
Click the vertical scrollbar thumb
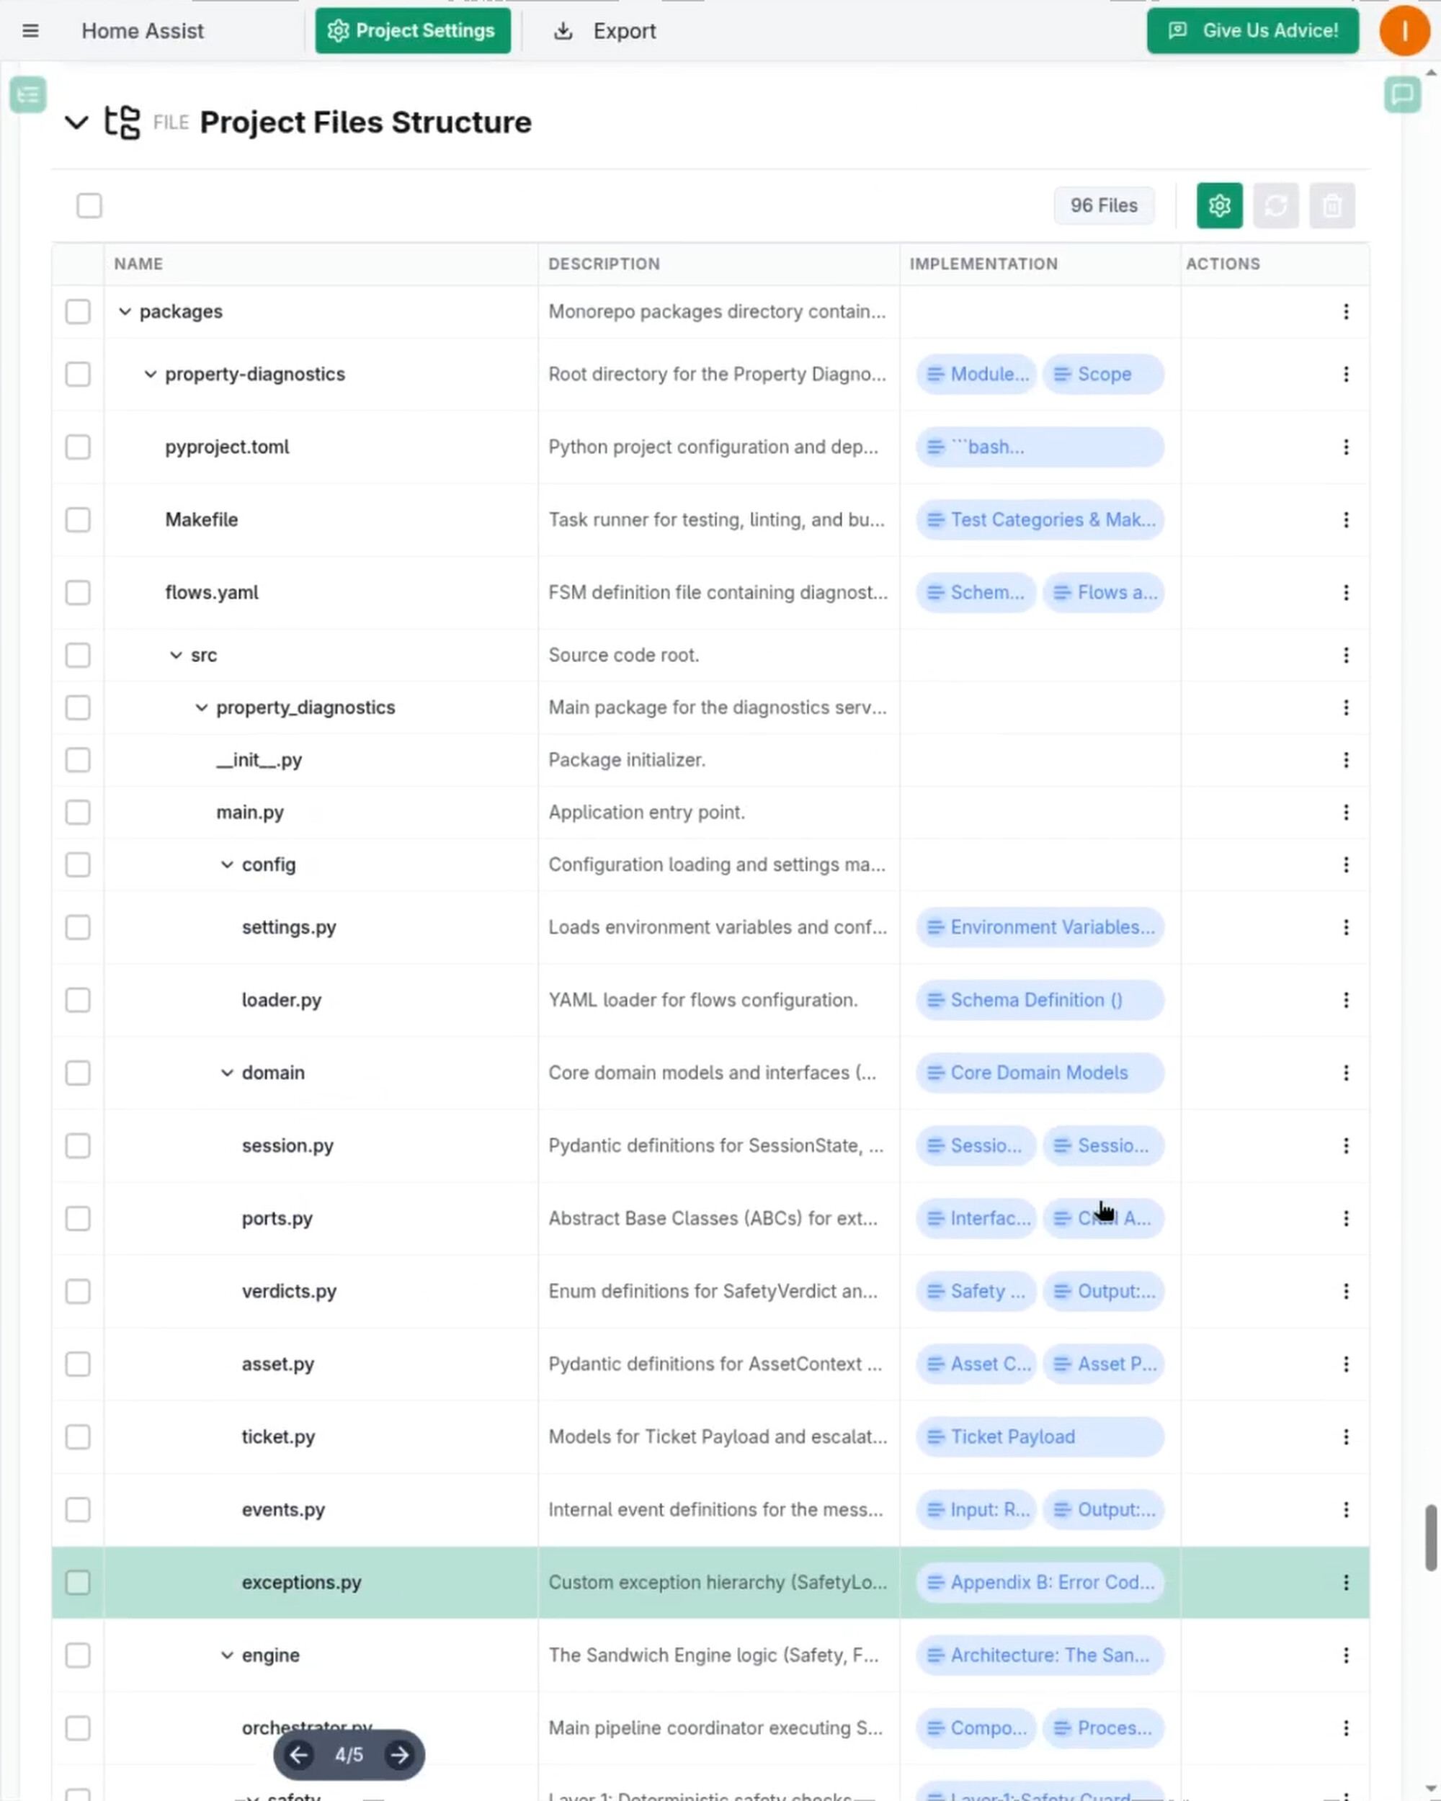click(x=1430, y=1538)
